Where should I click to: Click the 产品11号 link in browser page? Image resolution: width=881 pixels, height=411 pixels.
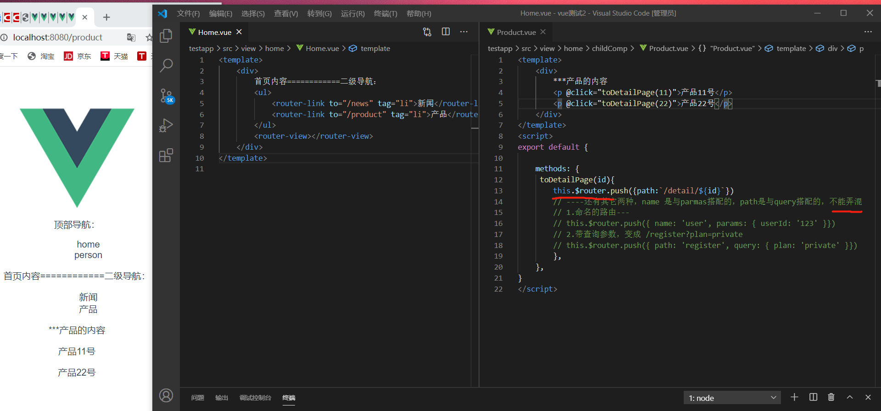(77, 351)
